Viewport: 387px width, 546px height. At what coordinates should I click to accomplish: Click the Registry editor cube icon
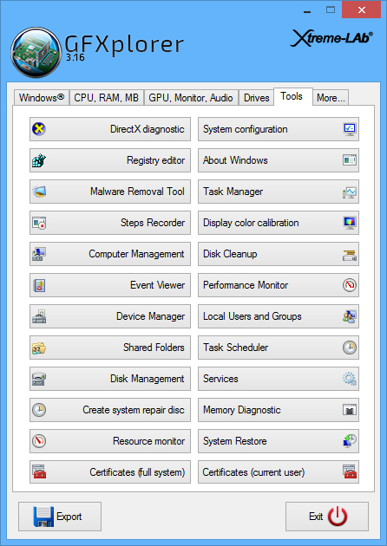click(x=39, y=160)
